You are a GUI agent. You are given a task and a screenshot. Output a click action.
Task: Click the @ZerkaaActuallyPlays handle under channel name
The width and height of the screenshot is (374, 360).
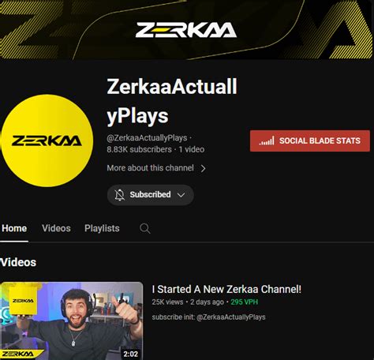click(147, 138)
